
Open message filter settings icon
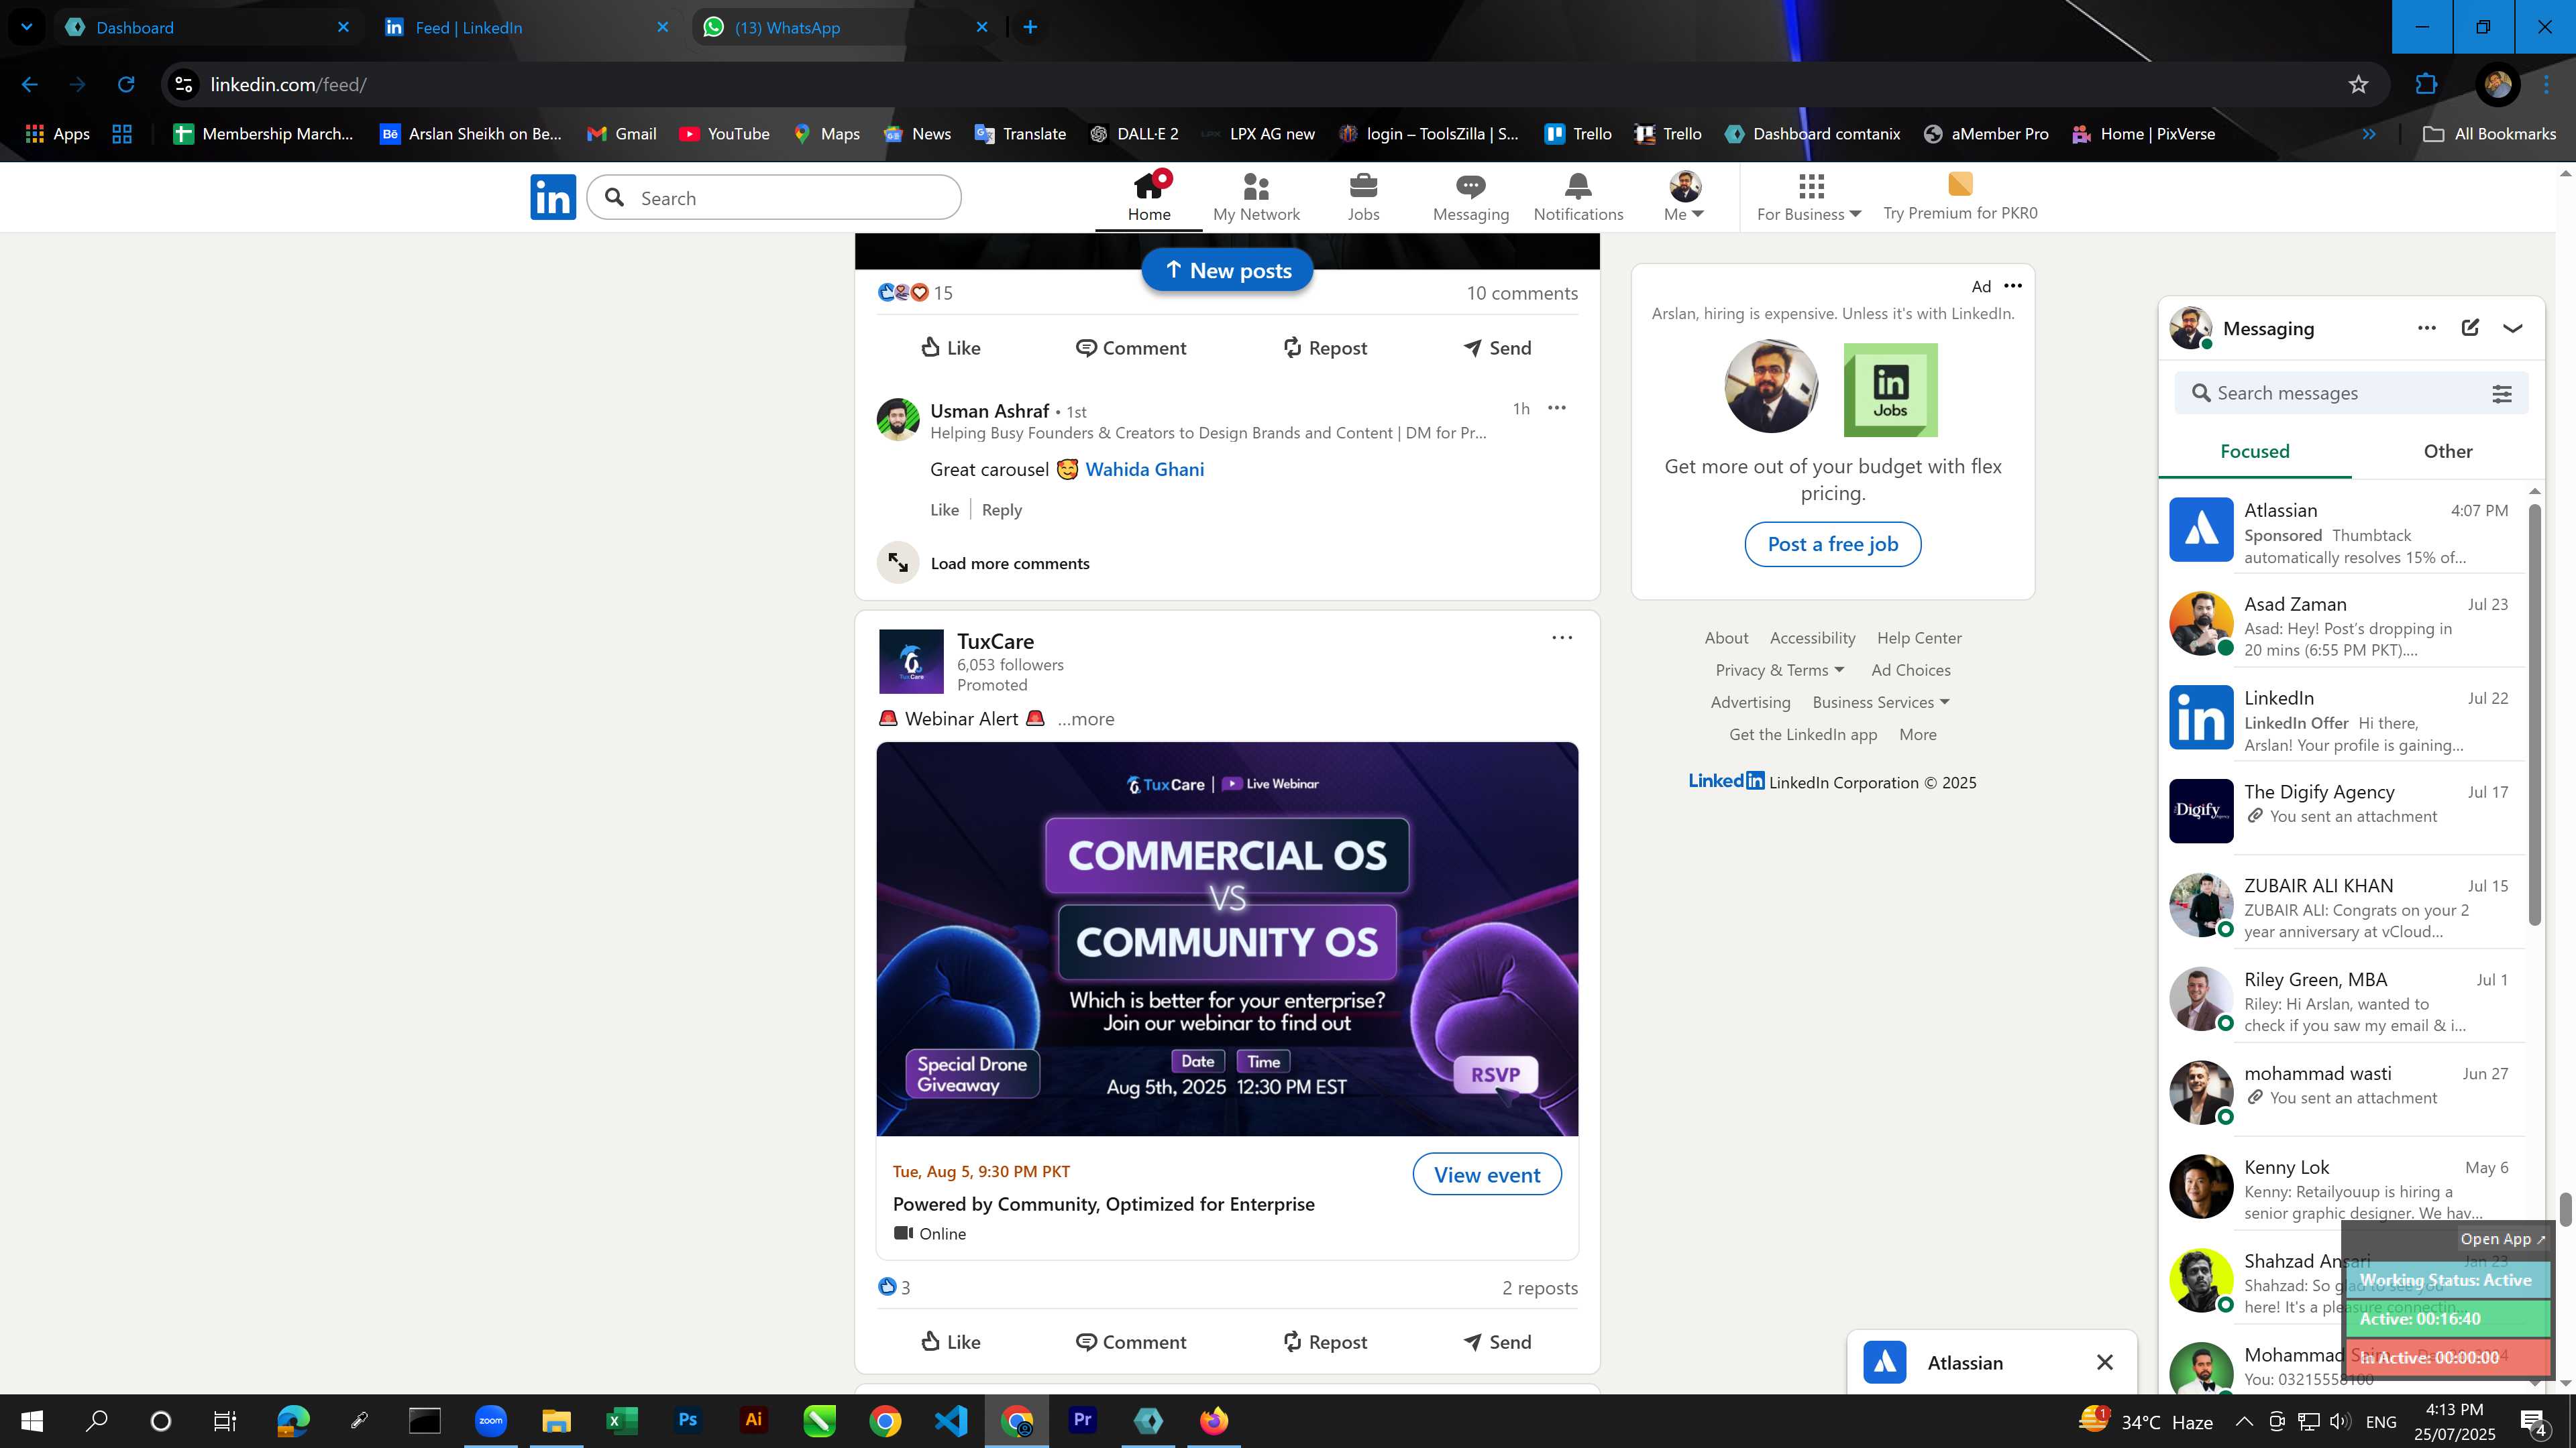tap(2501, 393)
